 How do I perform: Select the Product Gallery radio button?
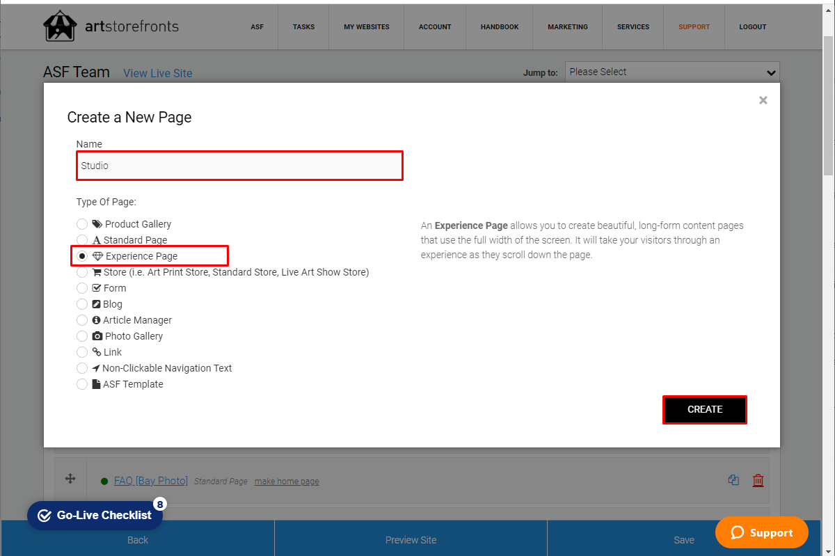pos(82,224)
